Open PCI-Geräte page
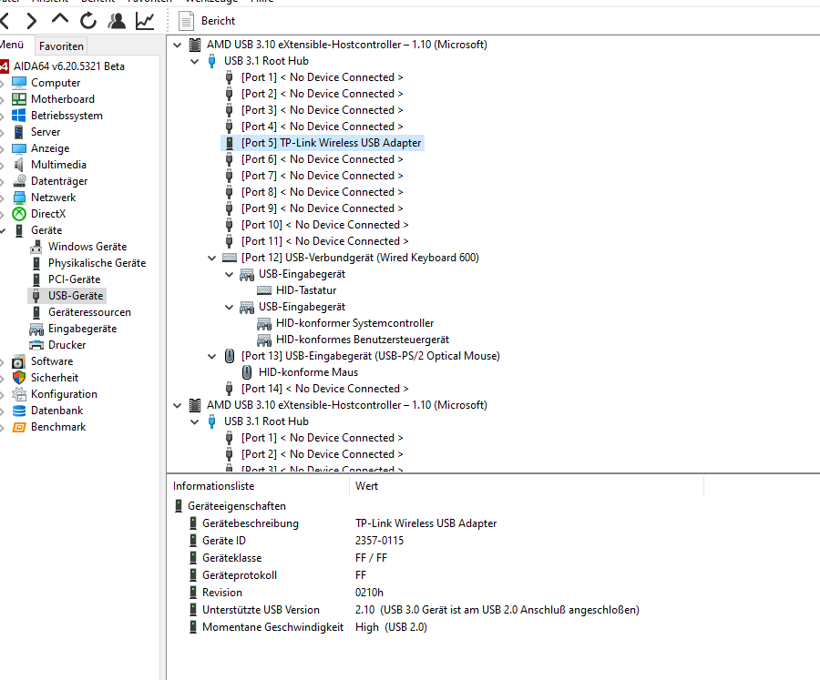The image size is (820, 680). [x=75, y=279]
